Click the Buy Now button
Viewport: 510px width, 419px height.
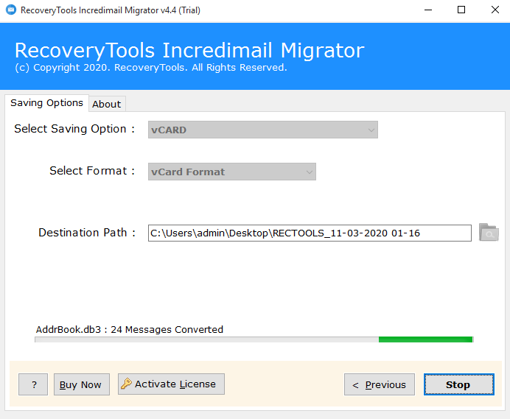[x=81, y=384]
